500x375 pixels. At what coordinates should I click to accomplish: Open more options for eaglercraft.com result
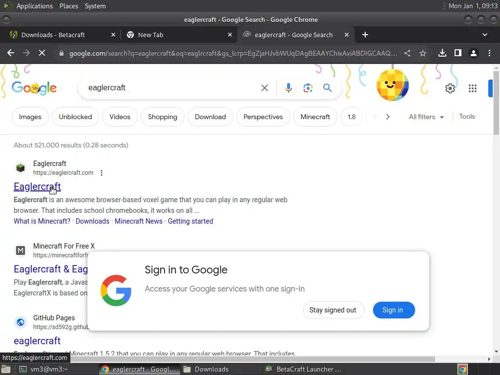102,173
